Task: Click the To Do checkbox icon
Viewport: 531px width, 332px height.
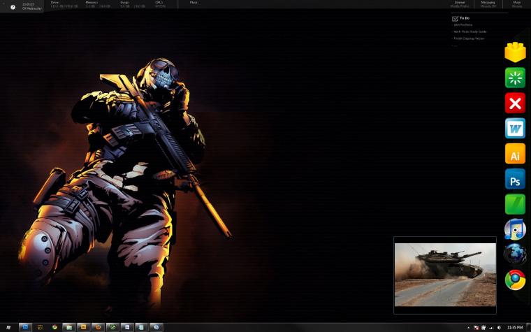Action: point(455,19)
